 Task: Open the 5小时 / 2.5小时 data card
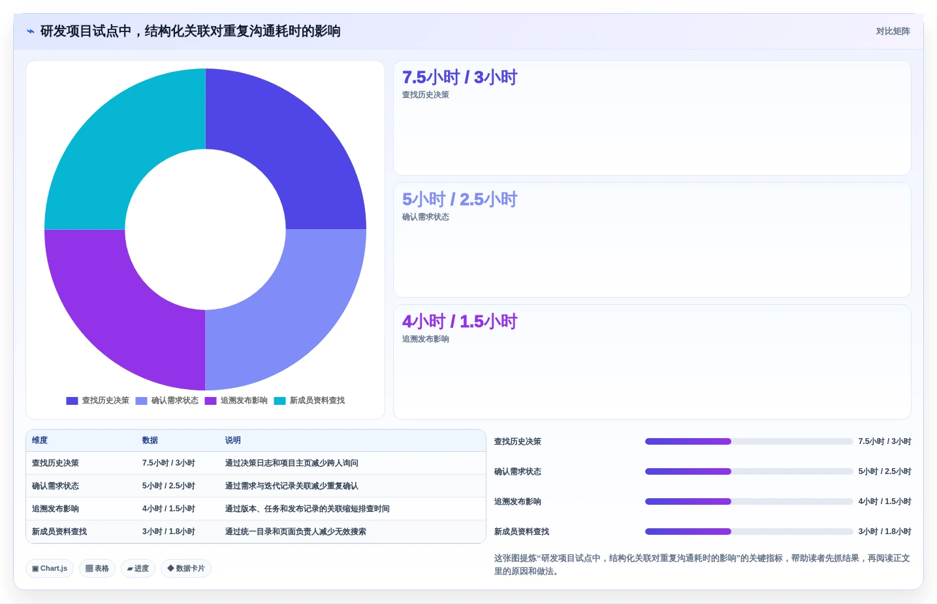pos(652,240)
